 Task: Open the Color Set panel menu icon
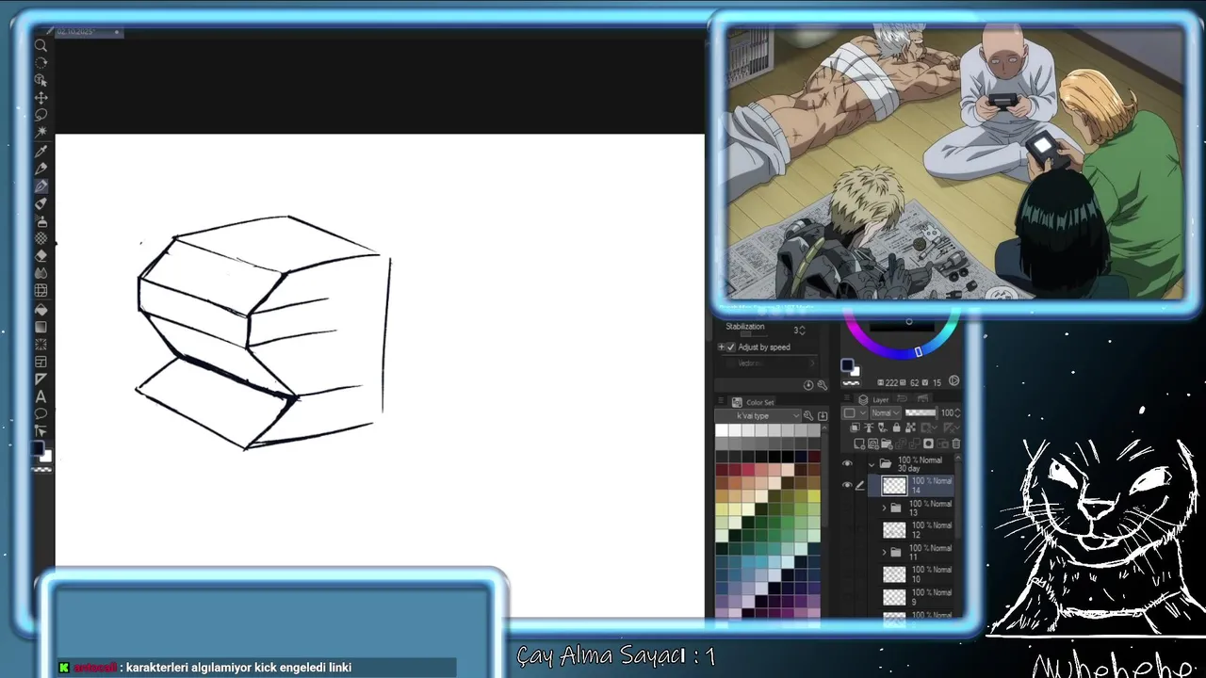(721, 400)
